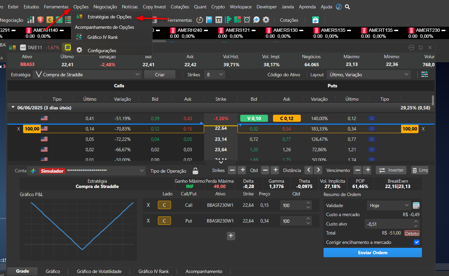Click the red and green blocks icon
This screenshot has width=449, height=276.
(x=238, y=20)
